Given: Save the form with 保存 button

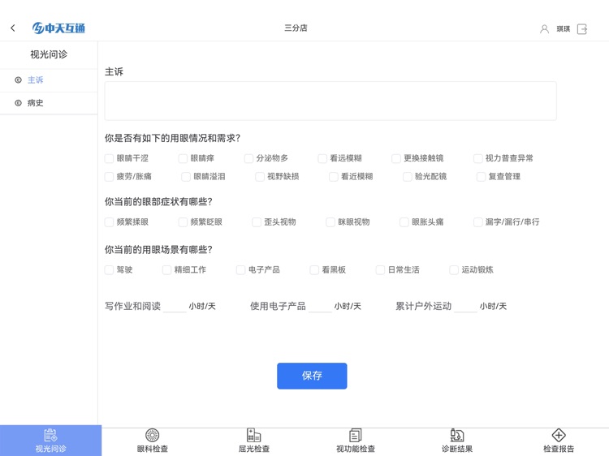Looking at the screenshot, I should (312, 376).
